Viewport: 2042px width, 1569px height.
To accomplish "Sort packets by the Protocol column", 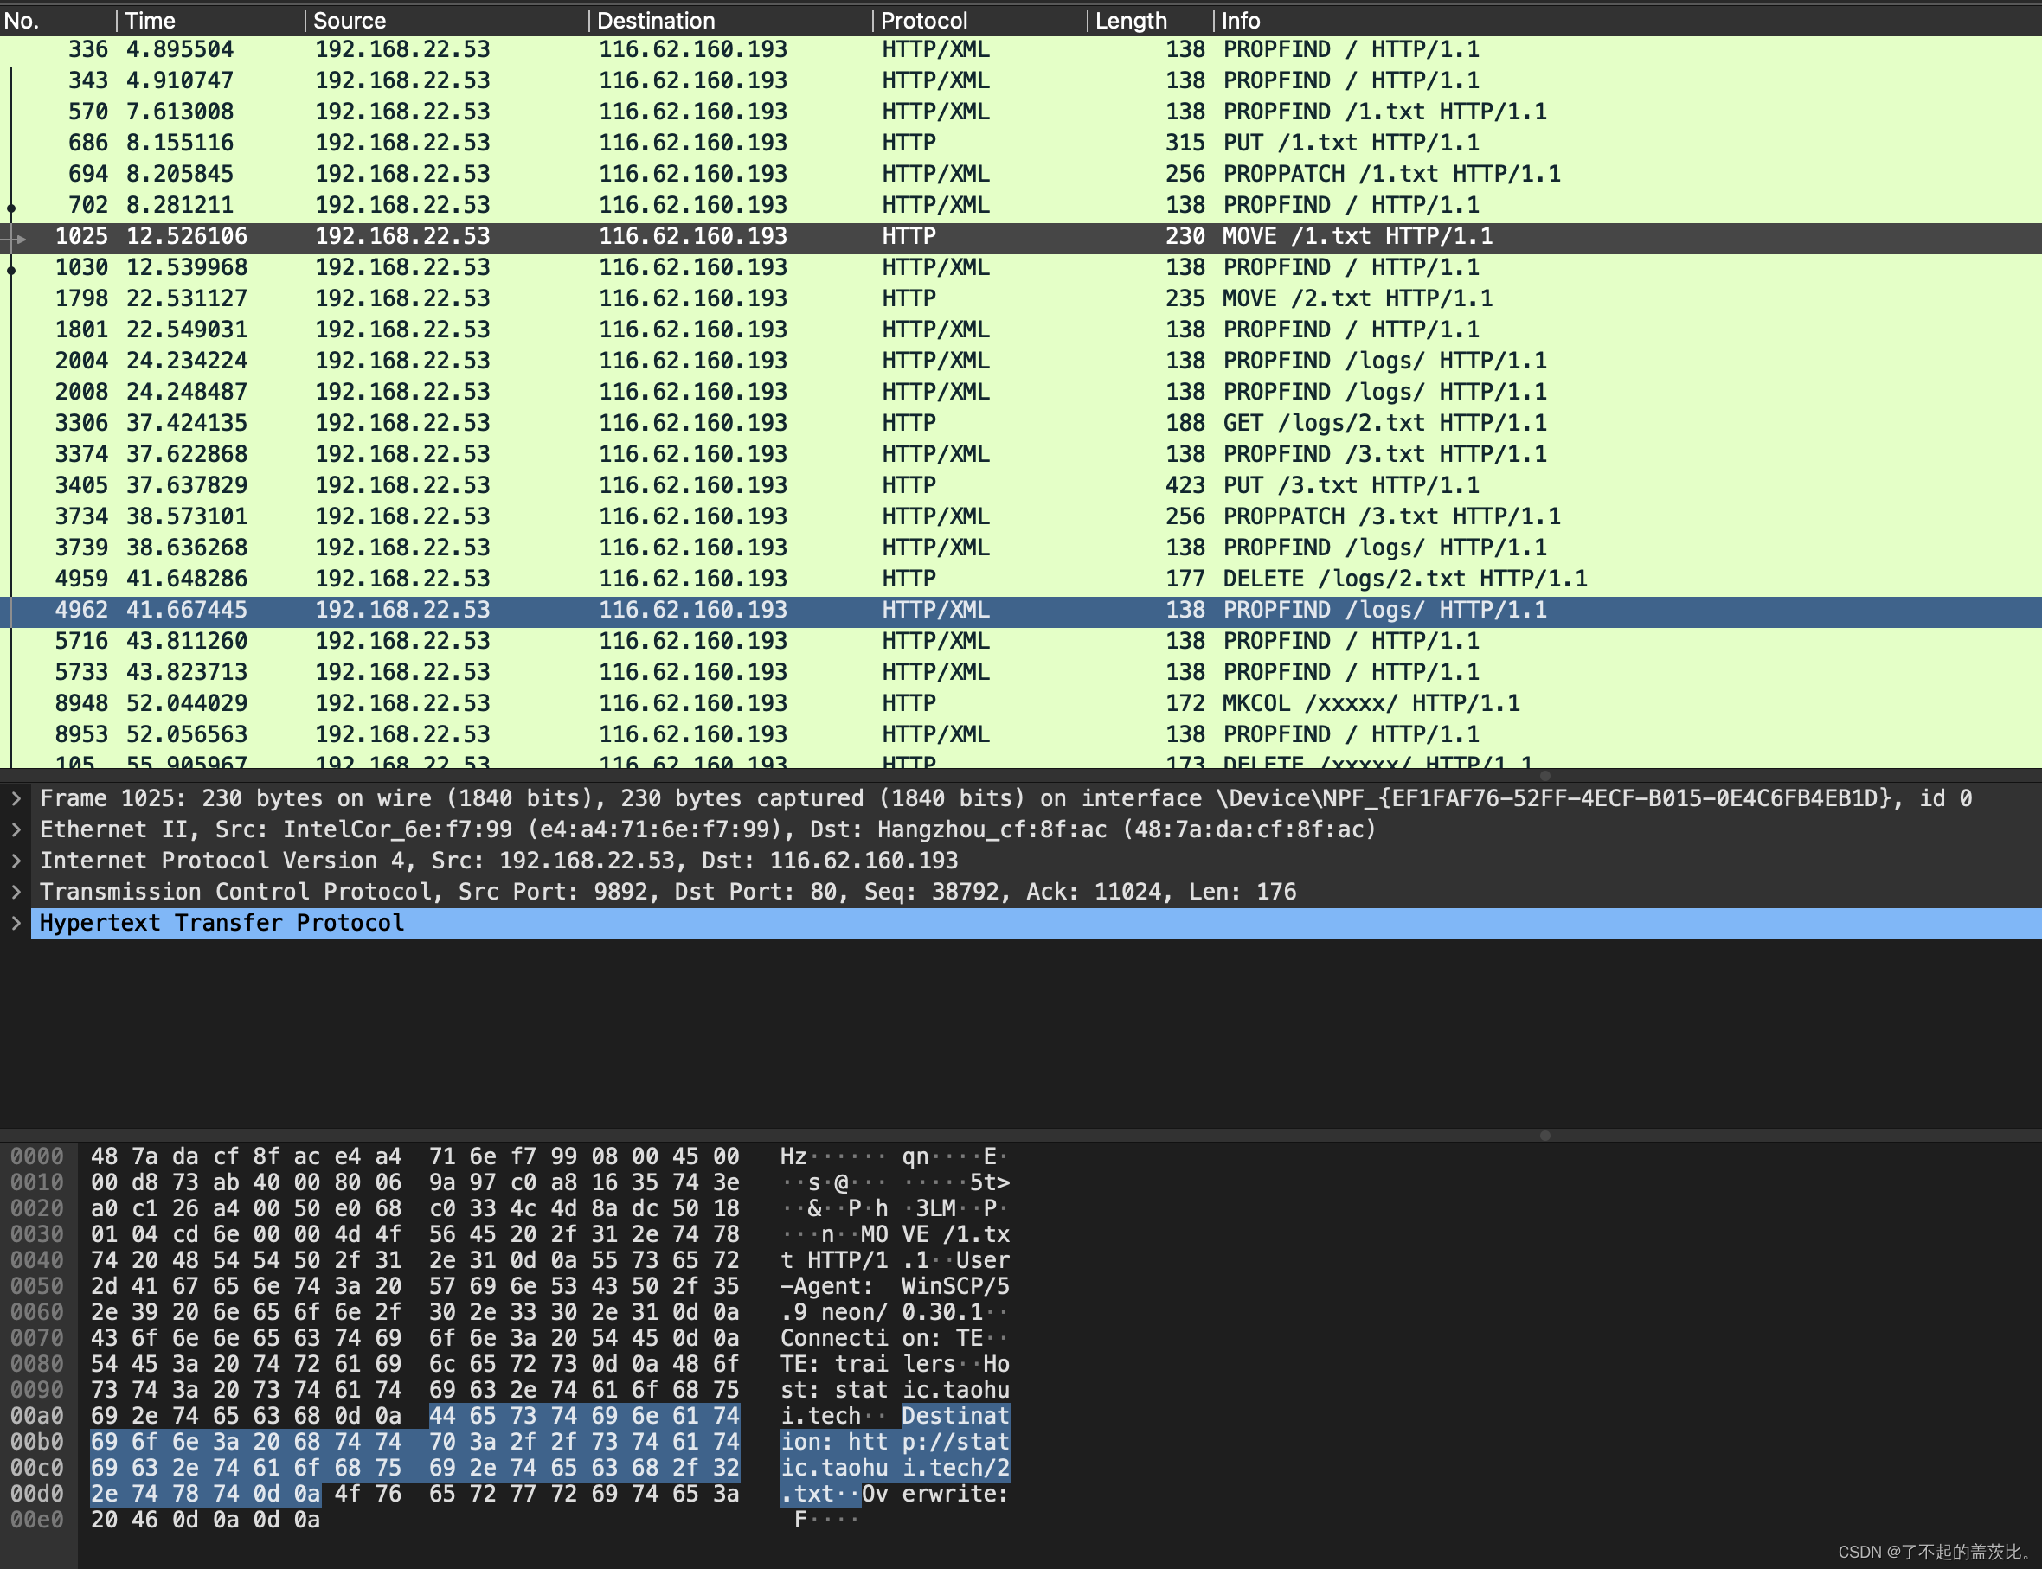I will coord(979,21).
